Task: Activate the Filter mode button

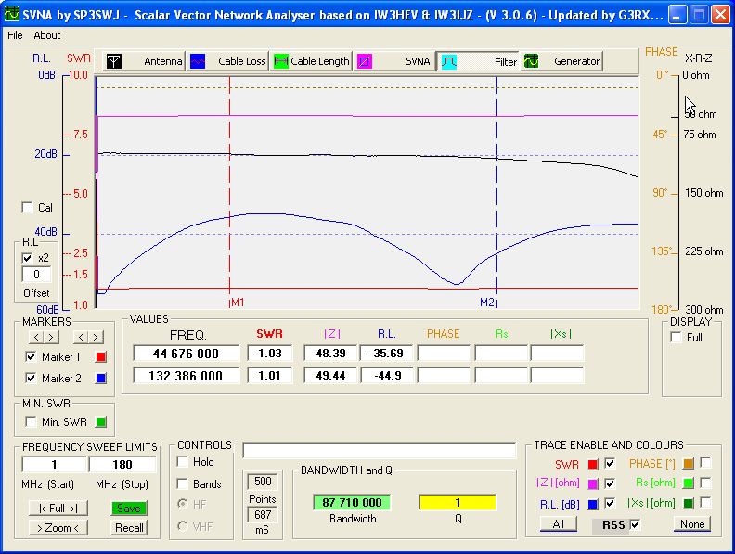Action: click(479, 61)
